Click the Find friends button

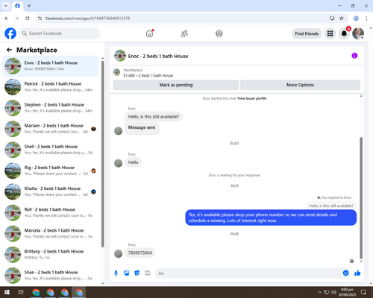coord(307,34)
